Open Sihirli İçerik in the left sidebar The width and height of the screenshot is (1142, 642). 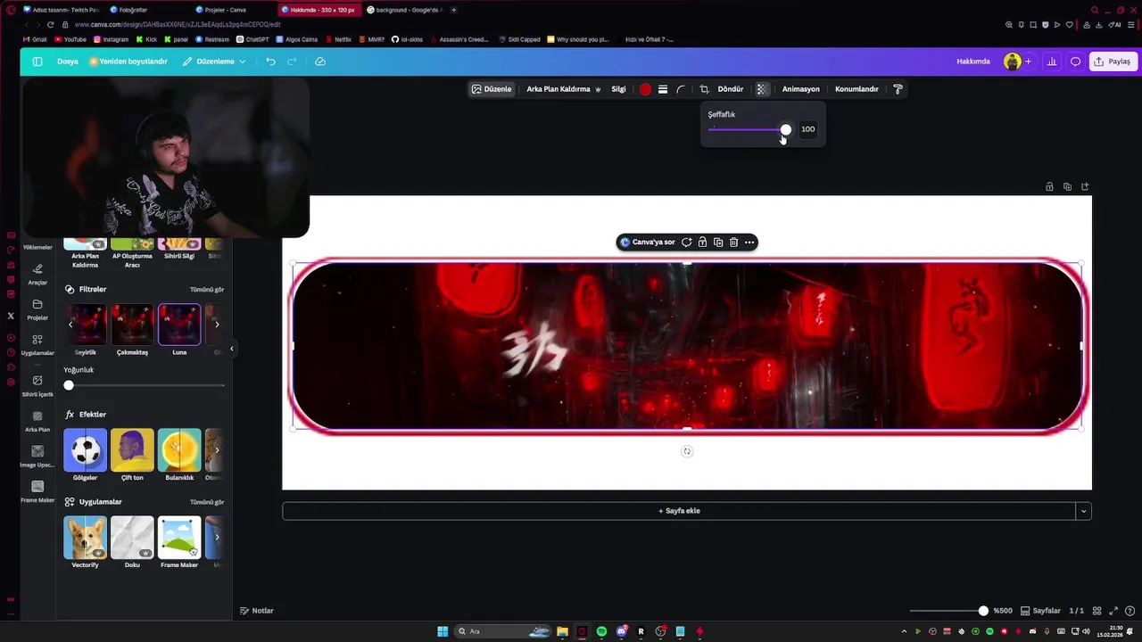click(x=37, y=385)
